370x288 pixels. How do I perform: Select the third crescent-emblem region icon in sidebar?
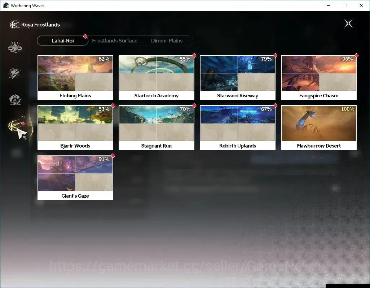pyautogui.click(x=15, y=99)
